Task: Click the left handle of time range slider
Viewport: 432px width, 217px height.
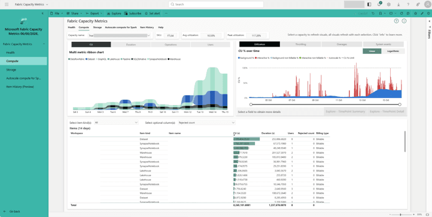Action: [251, 105]
